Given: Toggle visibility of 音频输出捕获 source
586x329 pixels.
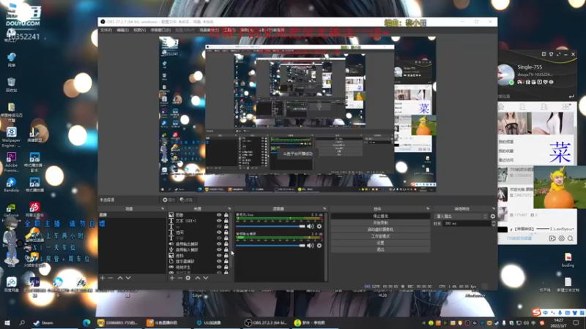Looking at the screenshot, I should [x=219, y=243].
